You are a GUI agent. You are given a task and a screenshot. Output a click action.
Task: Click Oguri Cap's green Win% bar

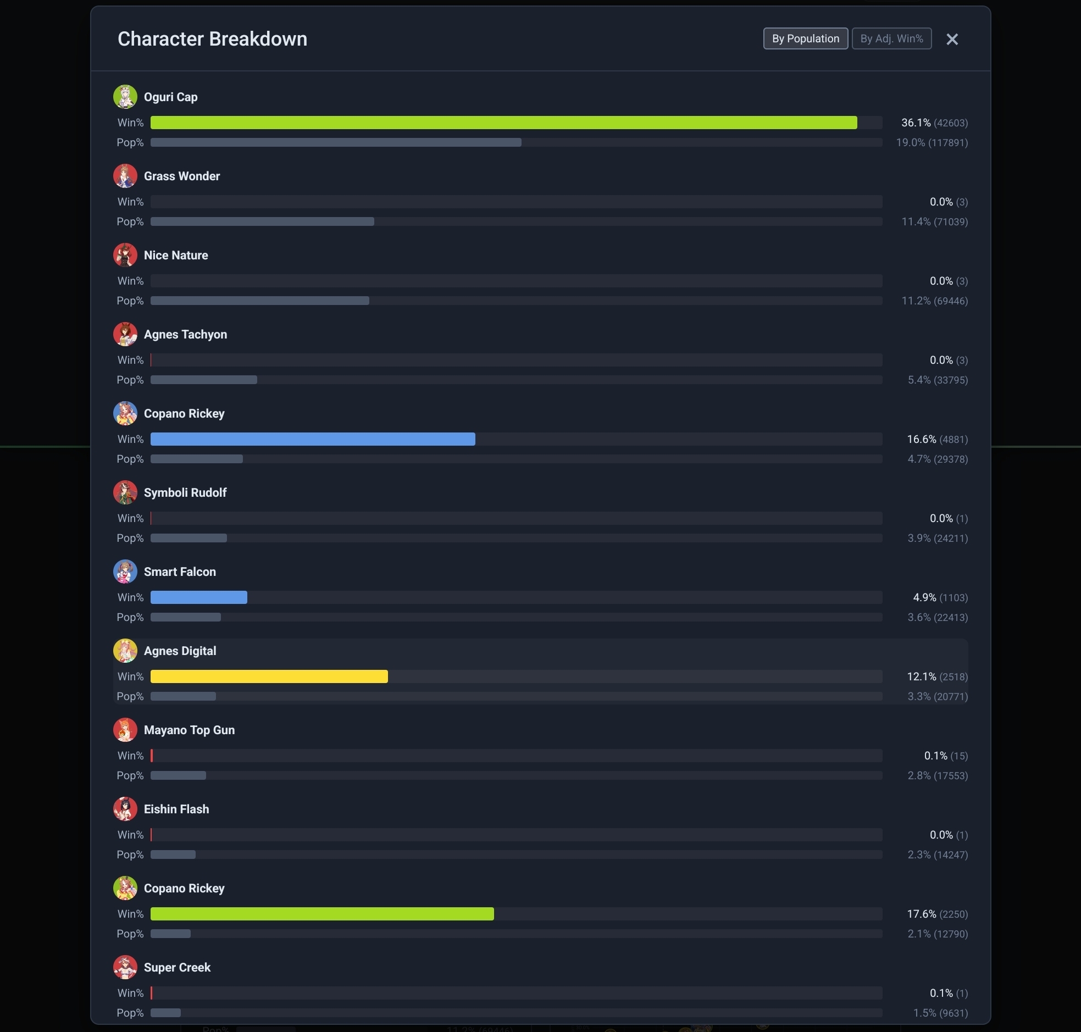click(503, 123)
